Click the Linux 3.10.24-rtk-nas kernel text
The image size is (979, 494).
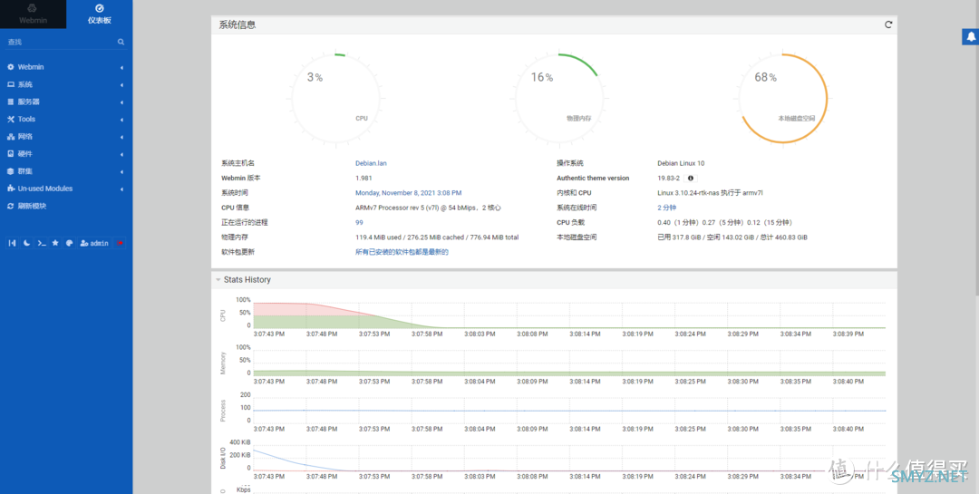(711, 193)
